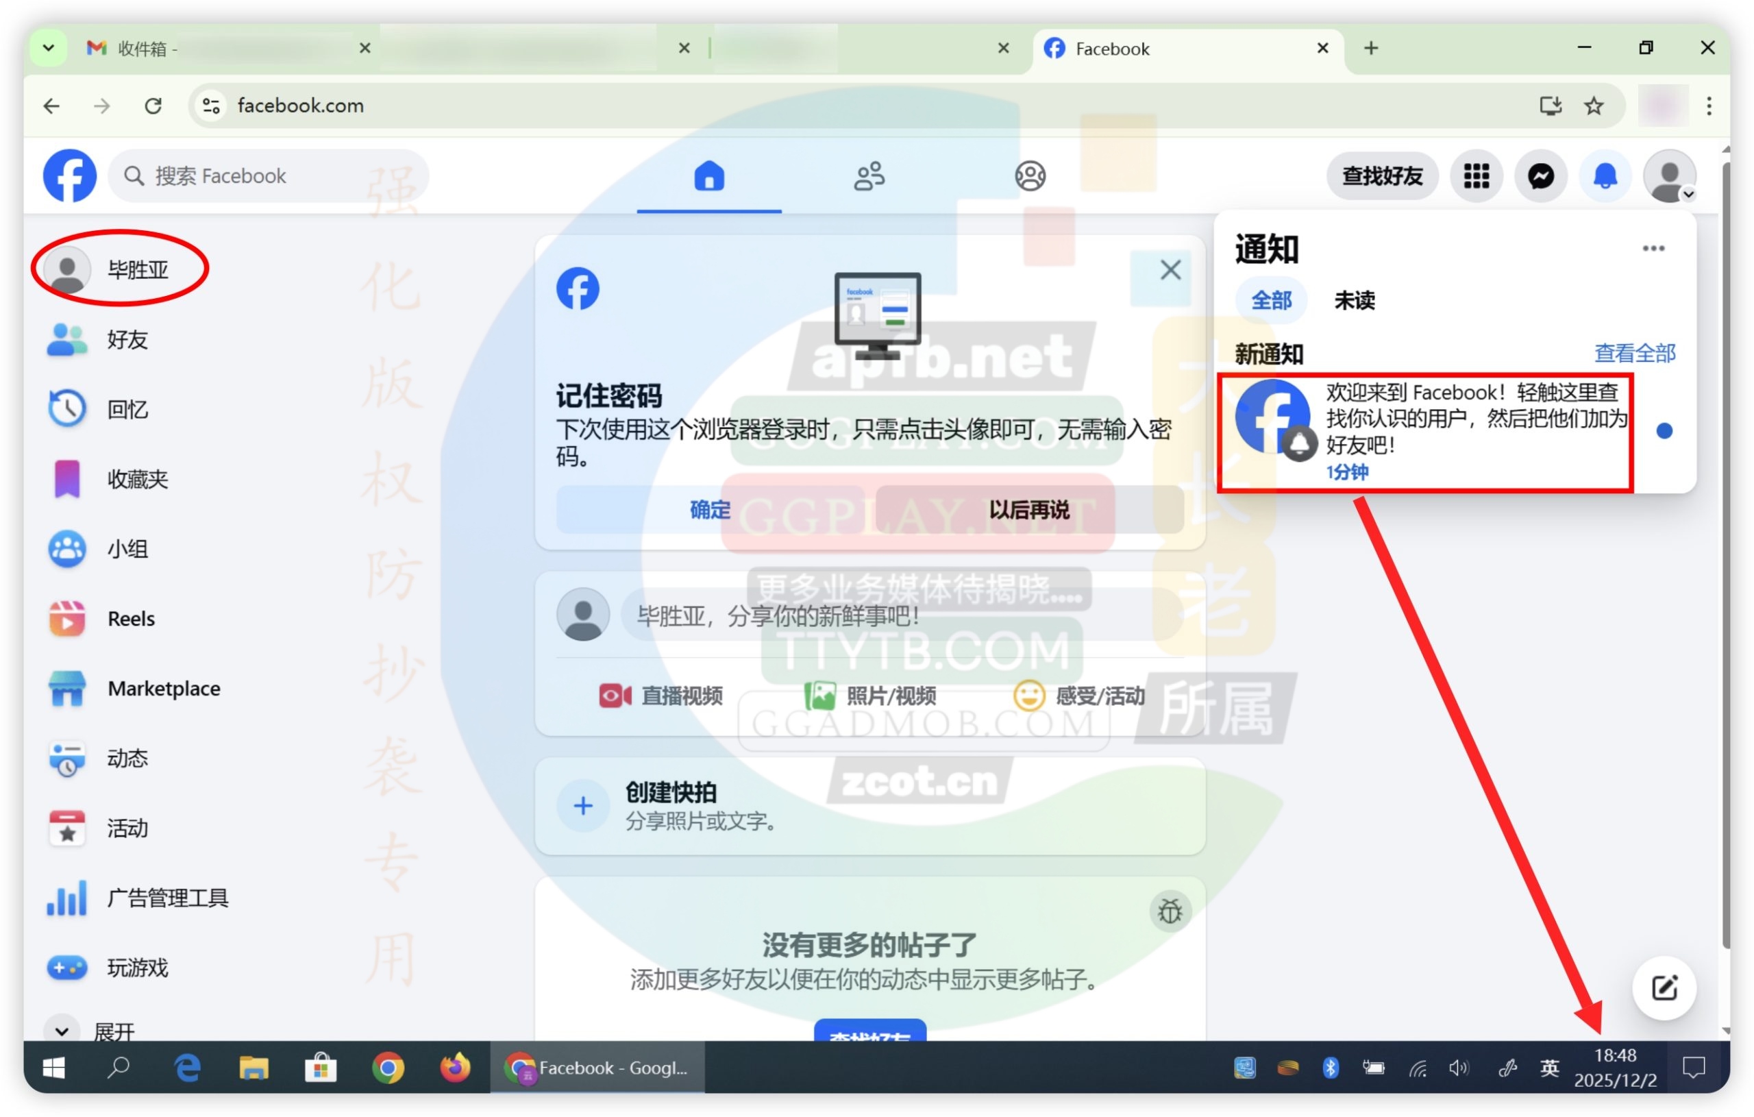This screenshot has height=1117, width=1754.
Task: Open the apps grid menu icon
Action: pos(1476,175)
